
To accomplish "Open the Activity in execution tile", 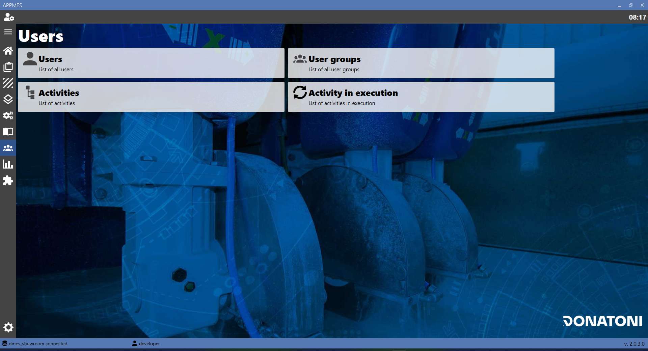I will click(x=421, y=97).
